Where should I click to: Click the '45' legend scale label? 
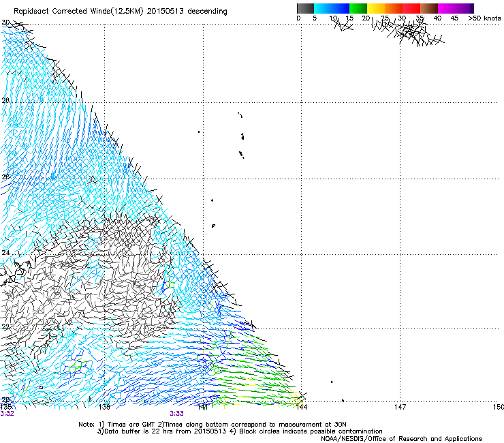pyautogui.click(x=454, y=18)
